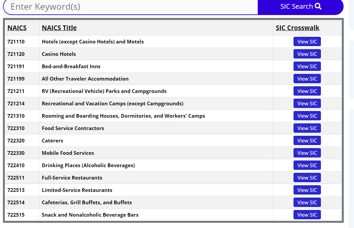Screen dimensions: 354x228
Task: Sort by NAICS column header
Action: 17,28
